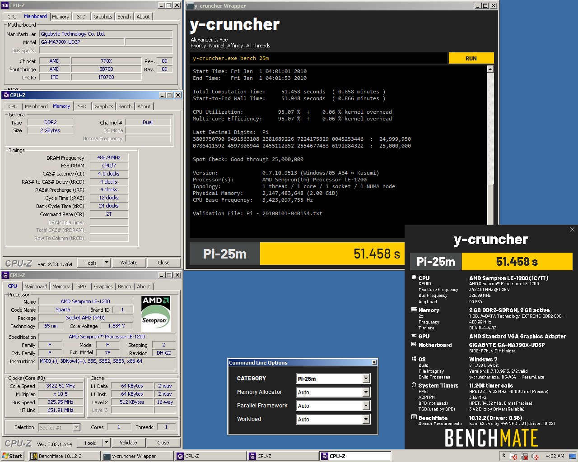Click the Motherboard icon in BenchMate panel
Image resolution: width=578 pixels, height=462 pixels.
click(414, 345)
